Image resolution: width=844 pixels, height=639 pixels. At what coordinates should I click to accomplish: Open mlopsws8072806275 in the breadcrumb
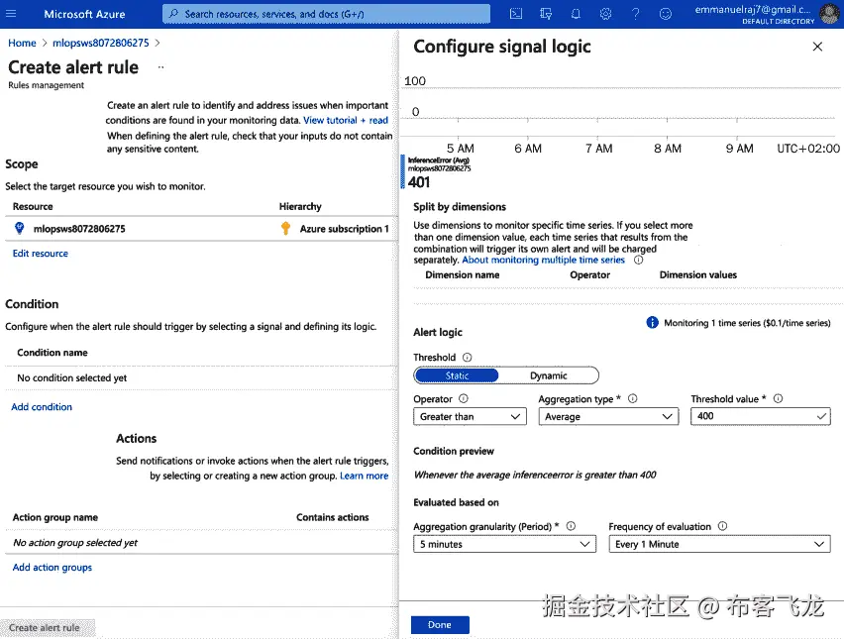tap(101, 43)
